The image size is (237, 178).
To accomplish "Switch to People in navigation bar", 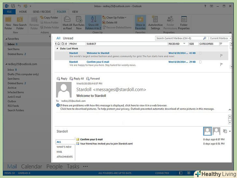I will coord(54,167).
